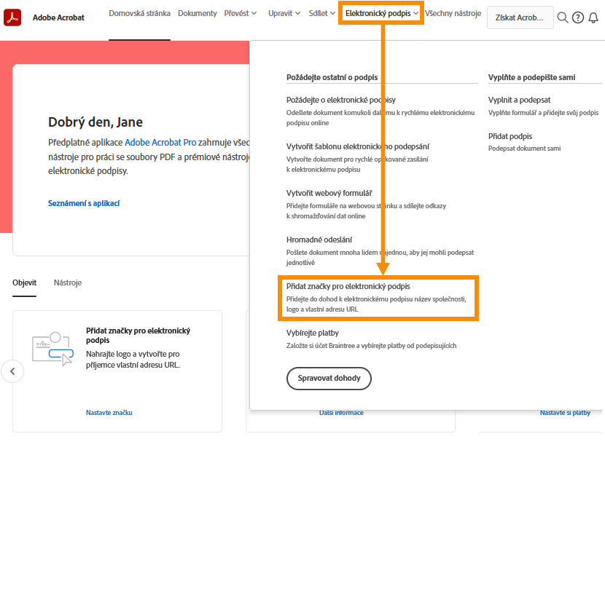The width and height of the screenshot is (605, 589).
Task: Click the Adobe Acrobat logo icon
Action: coord(12,17)
